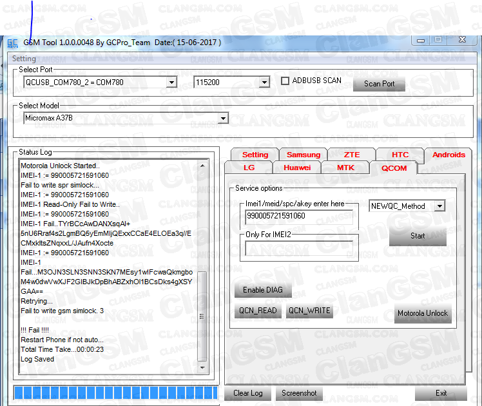Click the 'Motorola Unlock Started..' log line
The image size is (482, 406).
61,166
